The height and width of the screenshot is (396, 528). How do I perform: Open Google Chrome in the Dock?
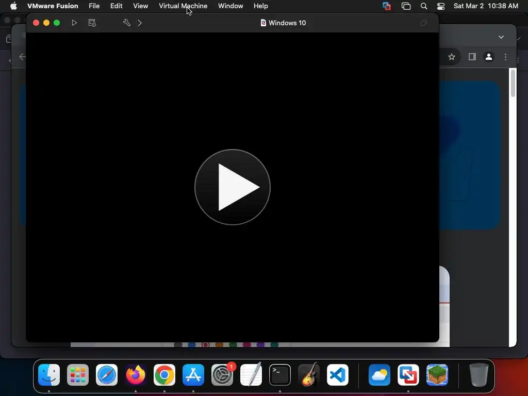(164, 375)
